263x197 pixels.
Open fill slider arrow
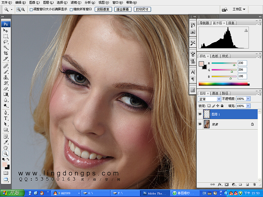point(248,106)
